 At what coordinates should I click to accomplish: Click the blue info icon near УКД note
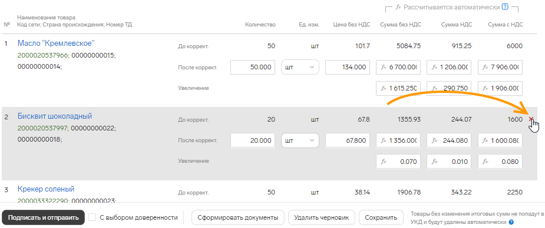click(x=511, y=222)
